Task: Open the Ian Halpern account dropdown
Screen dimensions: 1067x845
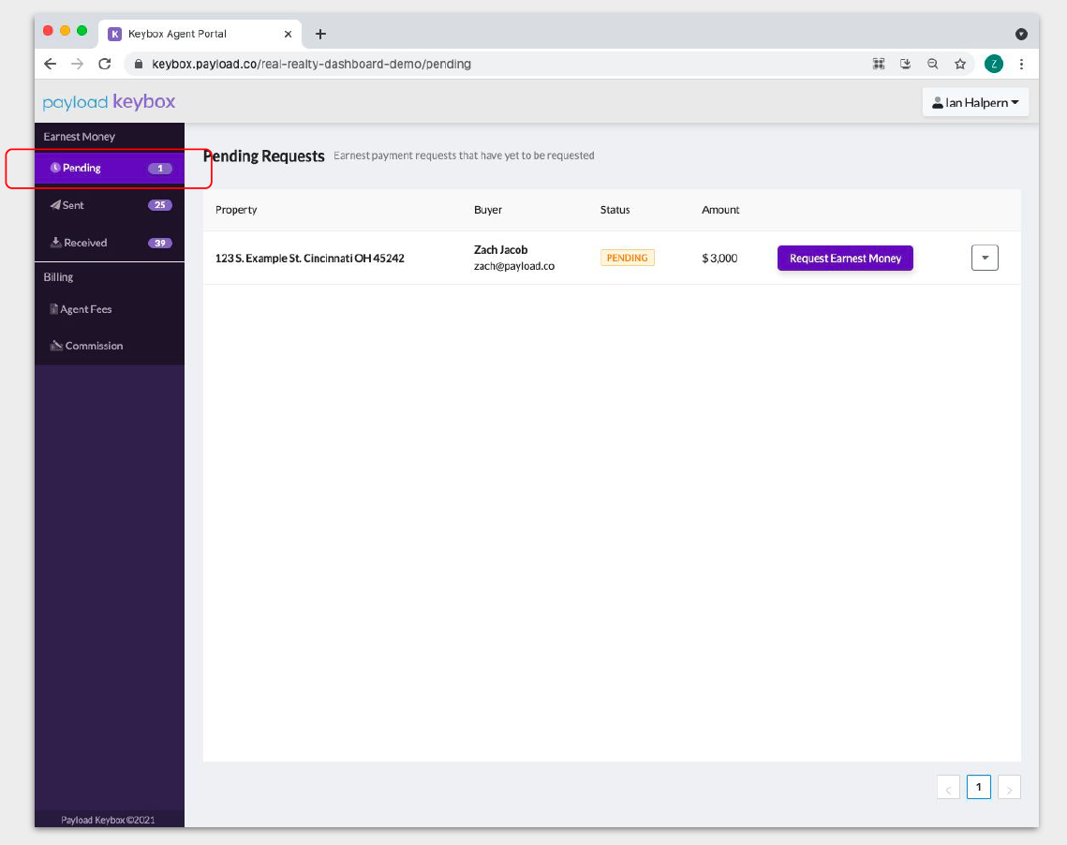Action: pyautogui.click(x=975, y=101)
